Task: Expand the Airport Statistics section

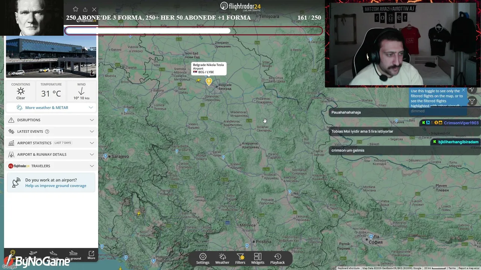Action: [x=51, y=143]
